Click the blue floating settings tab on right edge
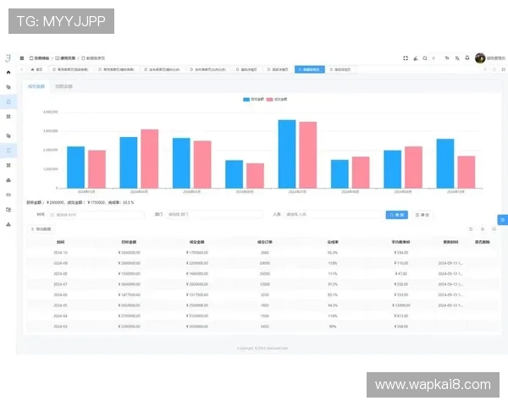This screenshot has height=406, width=508. [x=502, y=220]
